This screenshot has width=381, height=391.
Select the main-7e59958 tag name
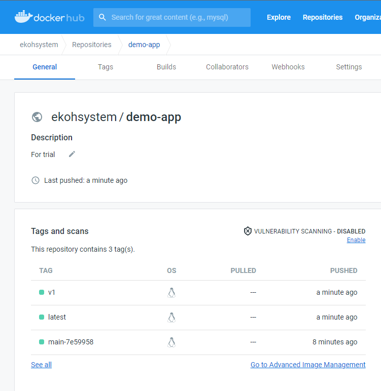71,342
